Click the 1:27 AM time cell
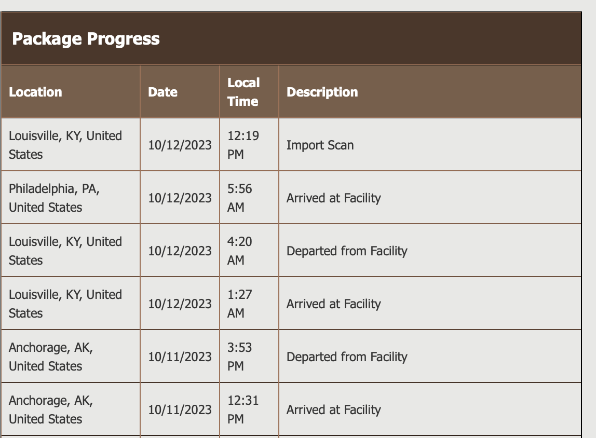The image size is (596, 438). [239, 304]
